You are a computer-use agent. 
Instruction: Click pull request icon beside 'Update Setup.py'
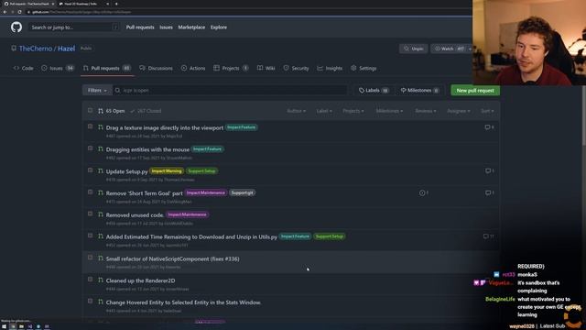pyautogui.click(x=101, y=171)
